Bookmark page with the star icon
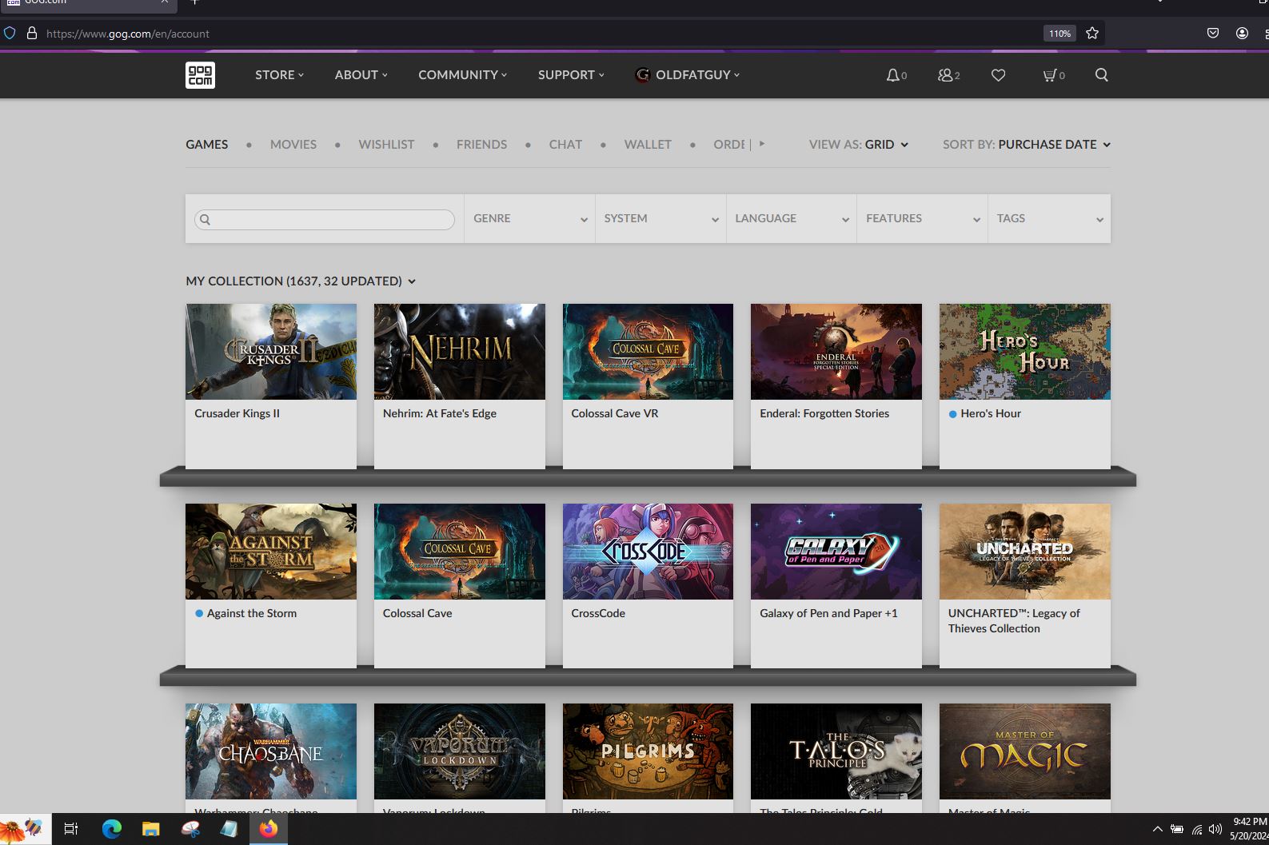 pos(1092,34)
